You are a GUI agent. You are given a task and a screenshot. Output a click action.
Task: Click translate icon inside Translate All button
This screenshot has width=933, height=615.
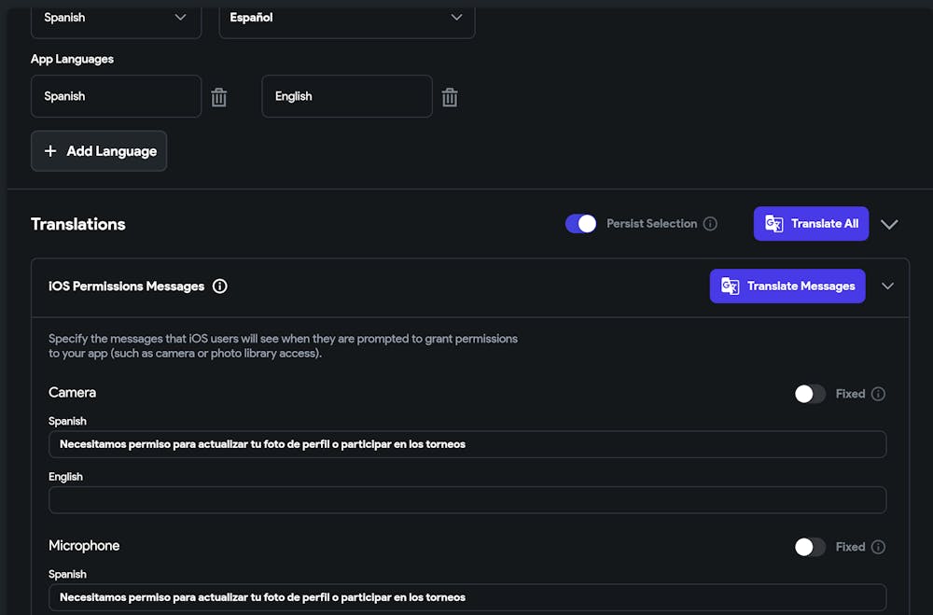tap(773, 224)
